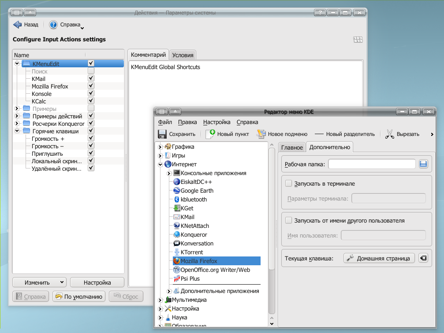Expand the Игры category
Image resolution: width=444 pixels, height=333 pixels.
[160, 156]
